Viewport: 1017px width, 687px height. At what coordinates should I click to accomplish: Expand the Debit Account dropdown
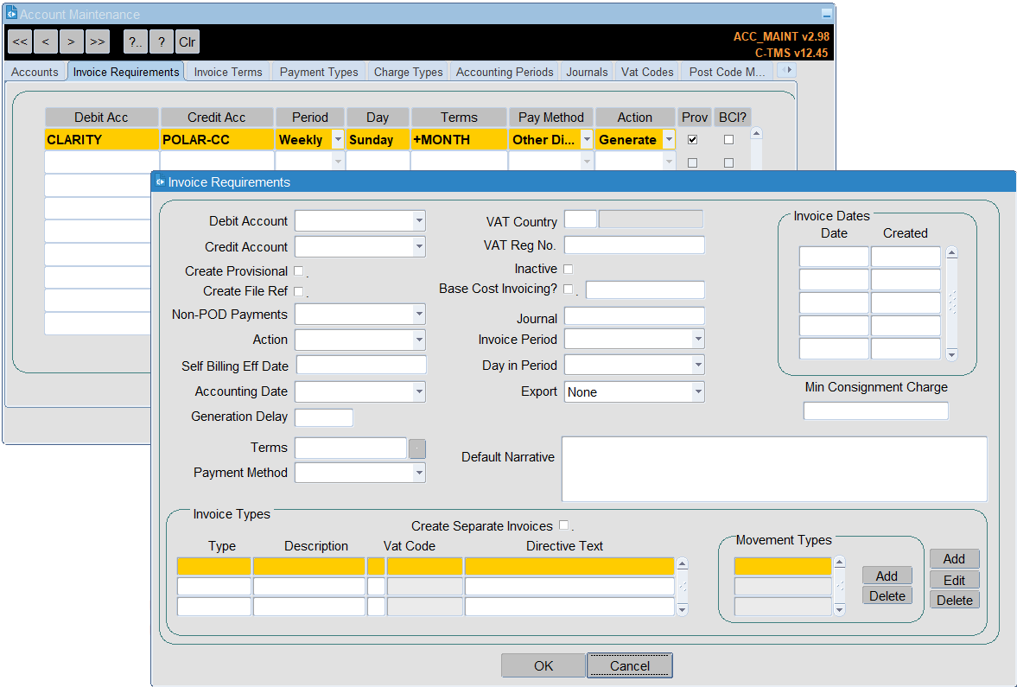click(419, 221)
